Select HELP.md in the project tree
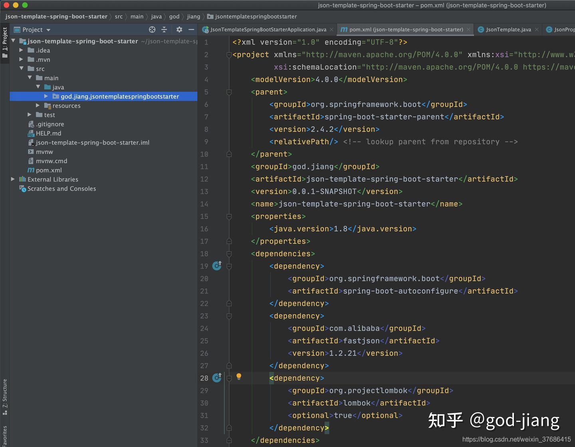The width and height of the screenshot is (575, 447). coord(48,133)
